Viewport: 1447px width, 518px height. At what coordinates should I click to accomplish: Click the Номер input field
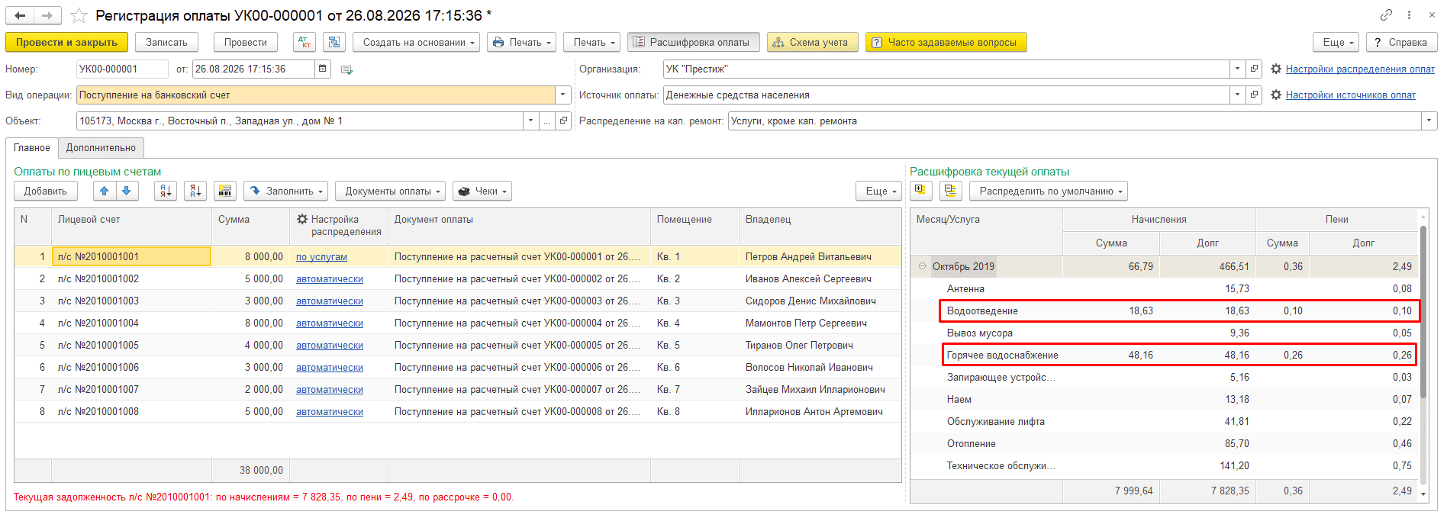click(x=122, y=69)
